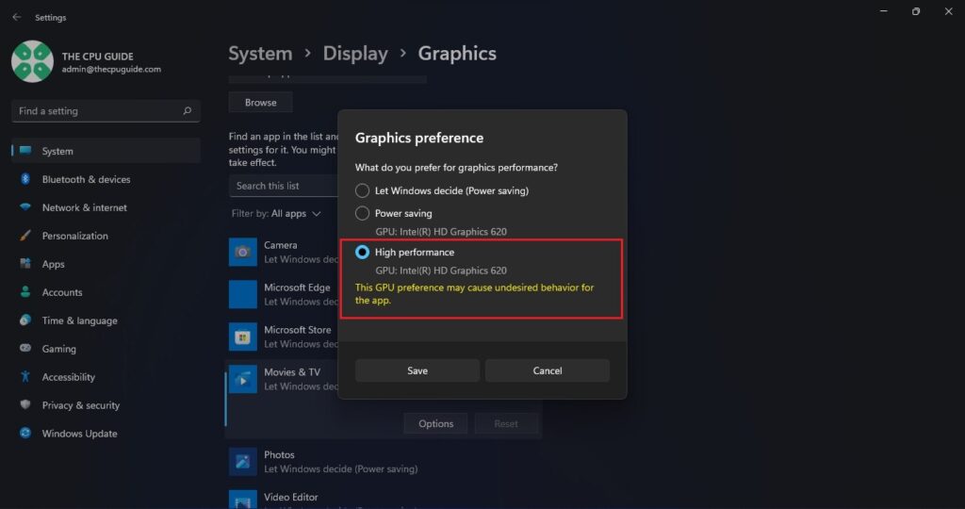Go to Accounts settings page
Viewport: 965px width, 509px height.
coord(106,292)
